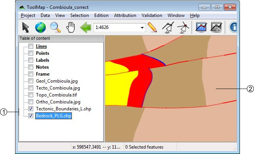Select the pencil draw tool
The image size is (254, 154).
point(152,27)
